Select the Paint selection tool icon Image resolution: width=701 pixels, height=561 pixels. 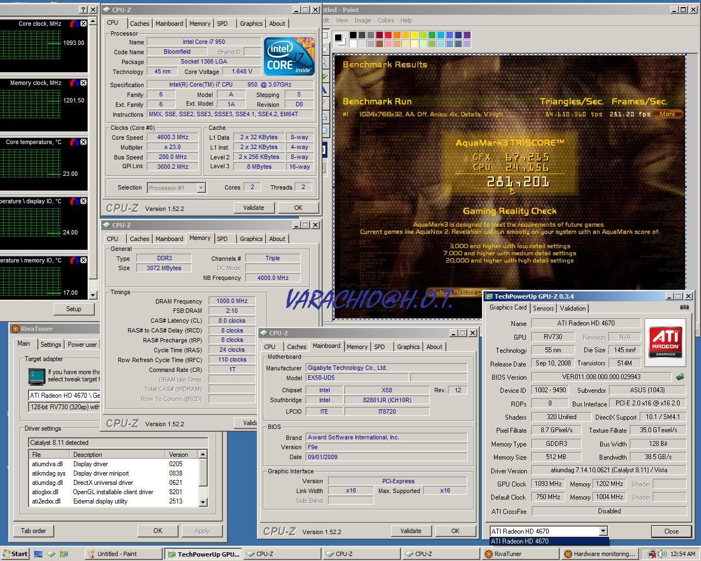click(325, 36)
